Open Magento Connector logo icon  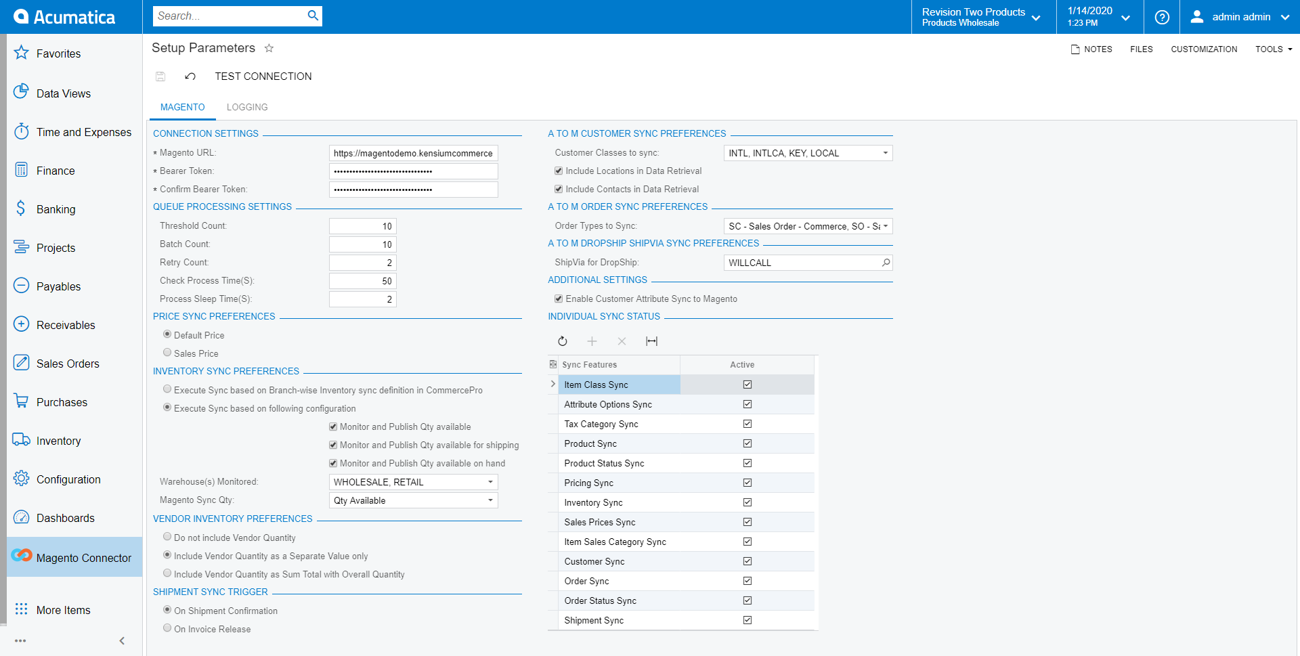(x=21, y=555)
